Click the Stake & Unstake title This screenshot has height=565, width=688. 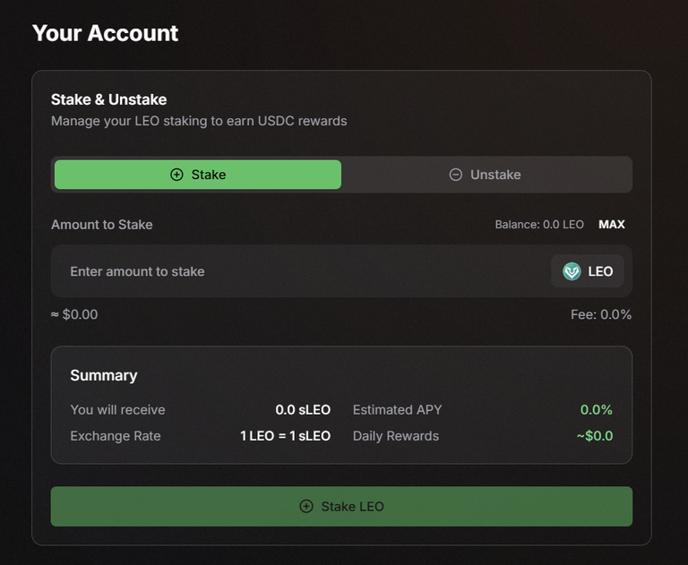pos(108,99)
